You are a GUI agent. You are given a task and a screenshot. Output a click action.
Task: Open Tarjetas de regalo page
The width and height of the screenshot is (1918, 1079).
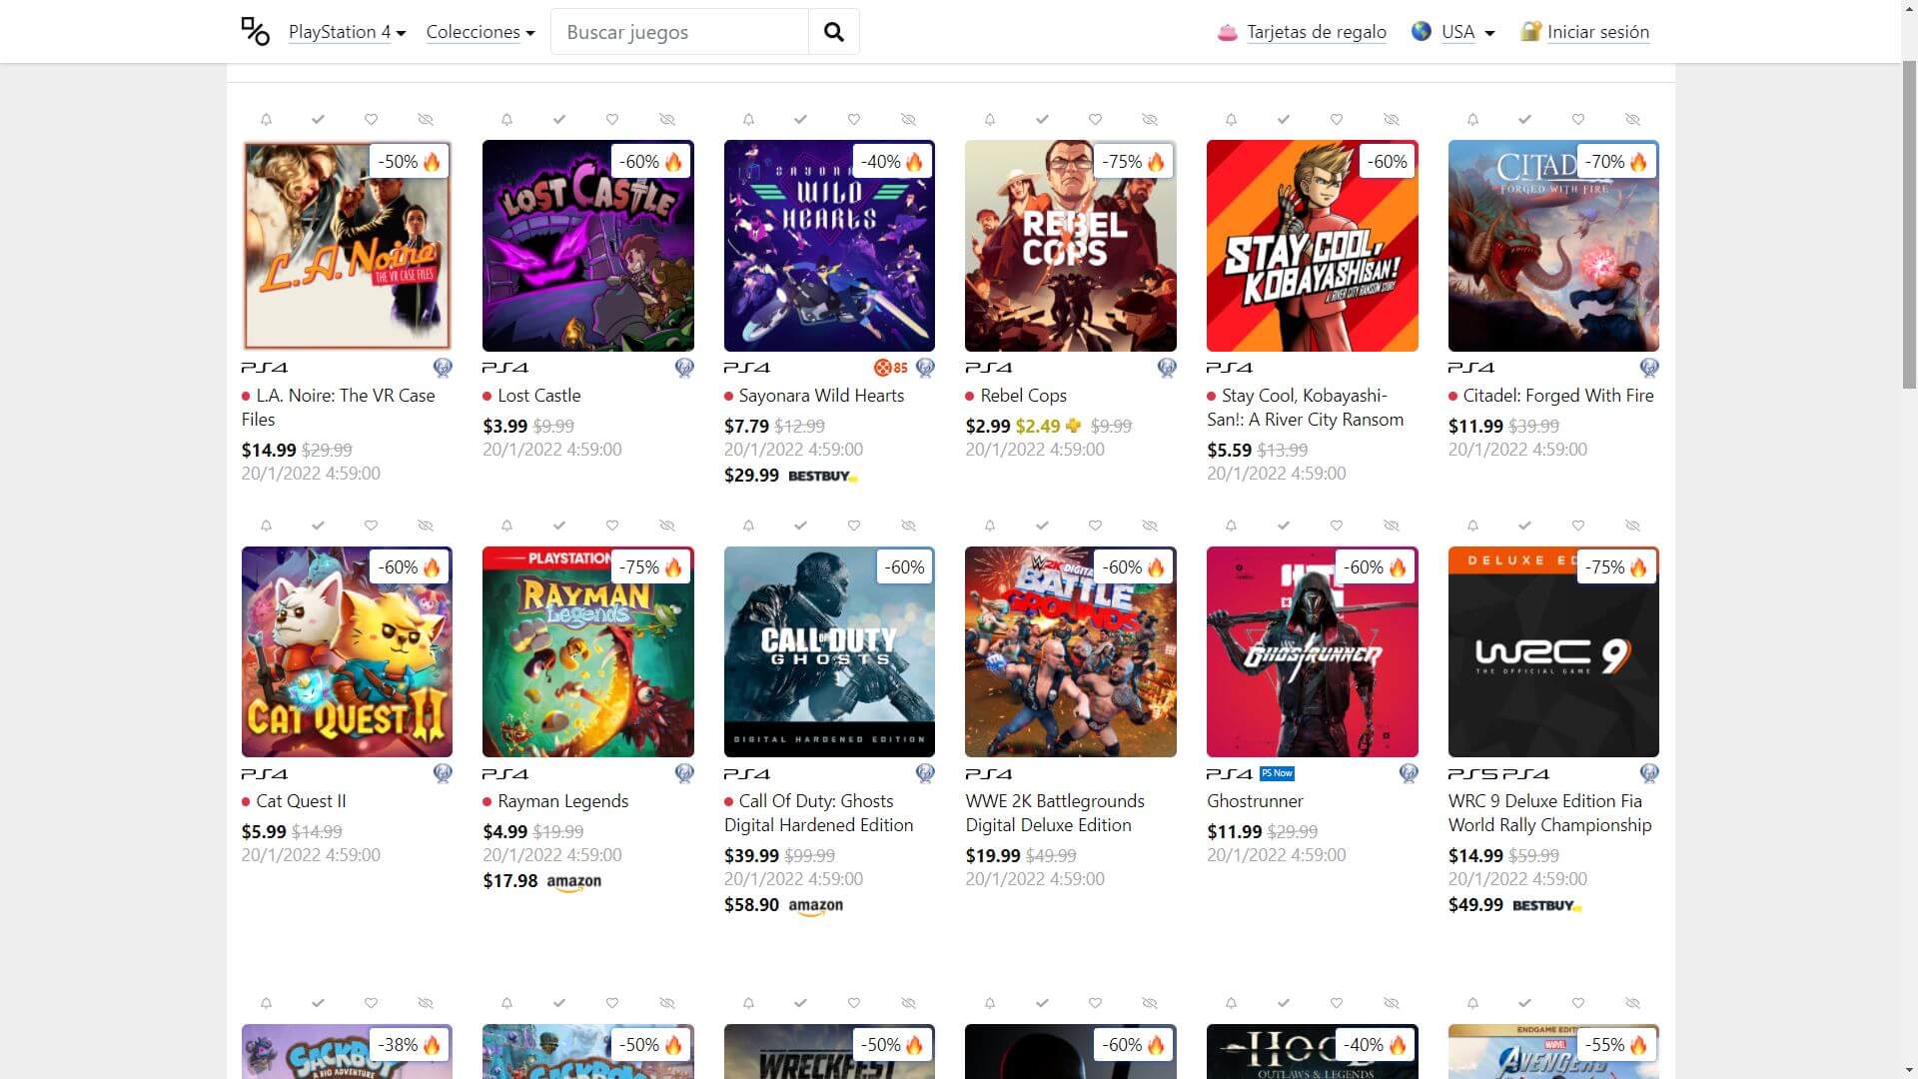tap(1316, 32)
